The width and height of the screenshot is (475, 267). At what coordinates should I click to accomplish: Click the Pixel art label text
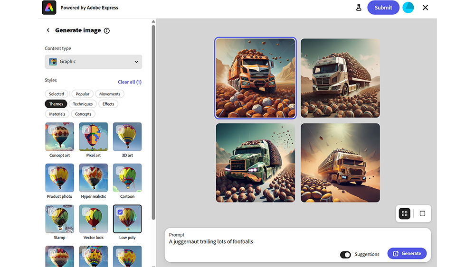(x=93, y=156)
